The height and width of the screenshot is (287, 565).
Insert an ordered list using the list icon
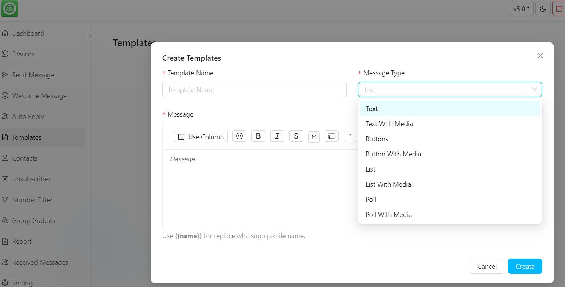[332, 136]
